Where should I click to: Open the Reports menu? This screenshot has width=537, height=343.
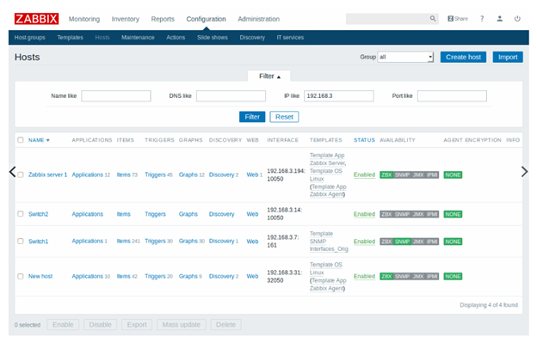(x=163, y=19)
